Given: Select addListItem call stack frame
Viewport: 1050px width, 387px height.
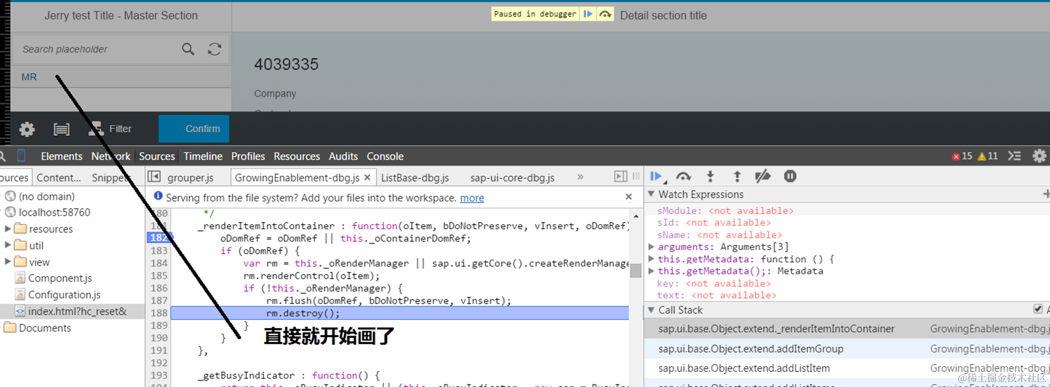Looking at the screenshot, I should click(x=847, y=368).
